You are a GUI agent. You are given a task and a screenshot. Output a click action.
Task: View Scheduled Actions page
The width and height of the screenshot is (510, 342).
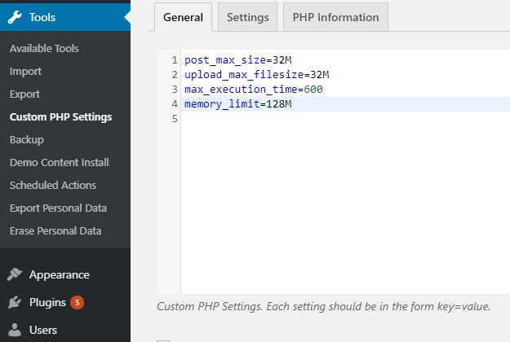pos(53,185)
